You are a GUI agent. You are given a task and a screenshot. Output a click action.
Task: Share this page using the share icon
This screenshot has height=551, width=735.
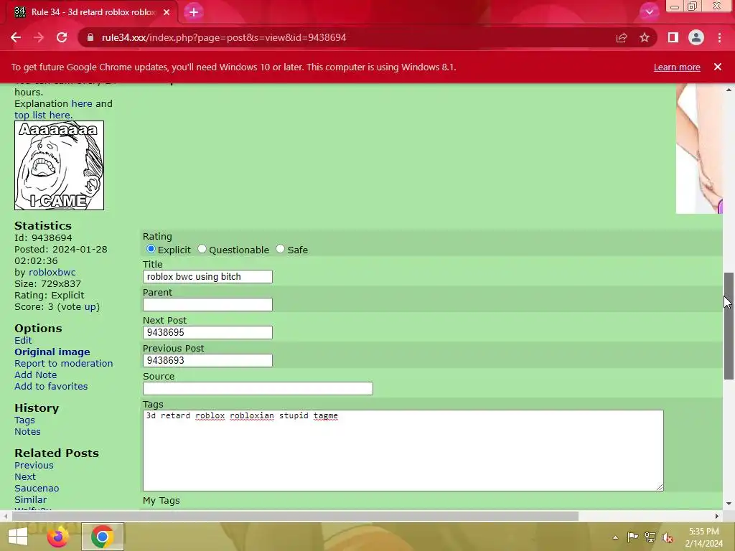click(x=622, y=37)
